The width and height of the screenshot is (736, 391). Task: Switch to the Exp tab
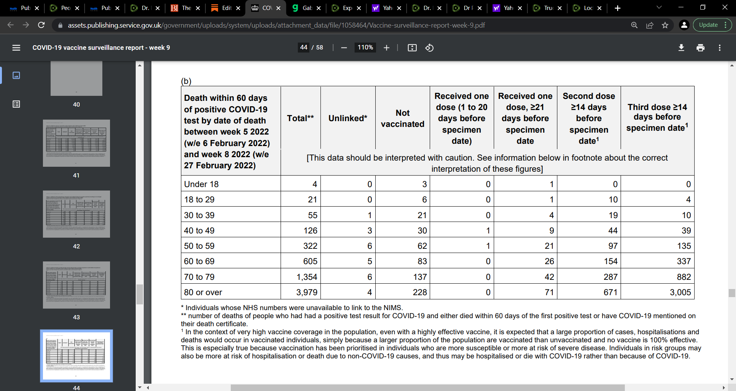[x=346, y=8]
